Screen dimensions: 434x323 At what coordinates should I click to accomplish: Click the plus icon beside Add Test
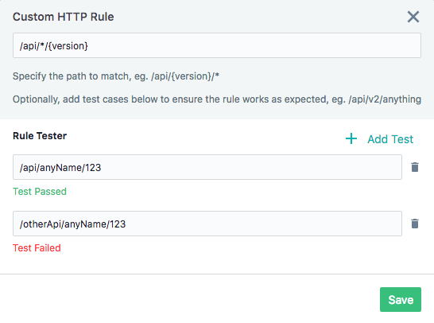pyautogui.click(x=351, y=138)
